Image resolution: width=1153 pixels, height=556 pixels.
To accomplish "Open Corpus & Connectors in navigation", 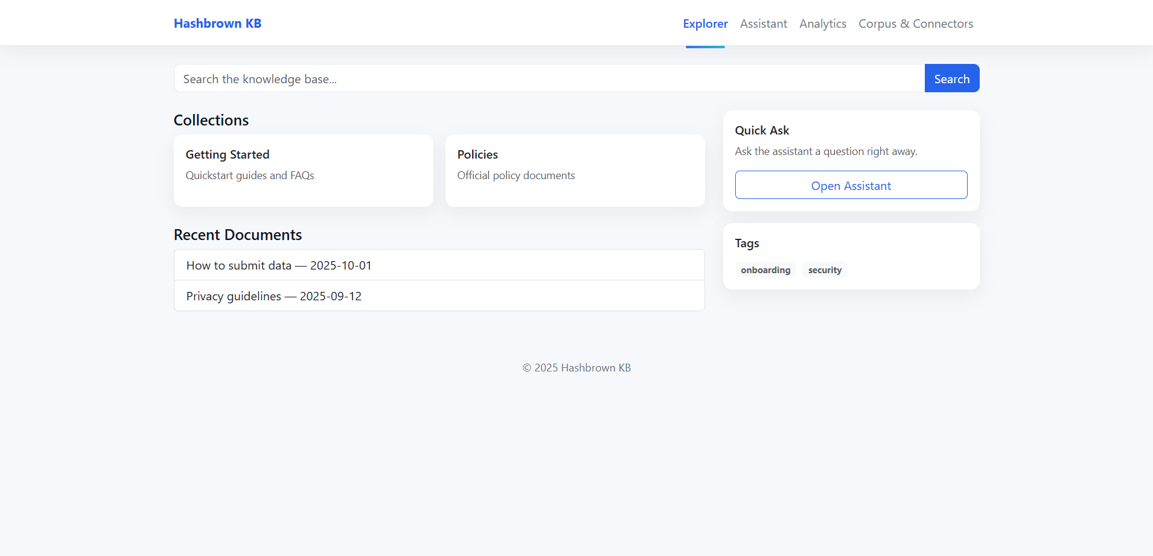I will pyautogui.click(x=915, y=24).
